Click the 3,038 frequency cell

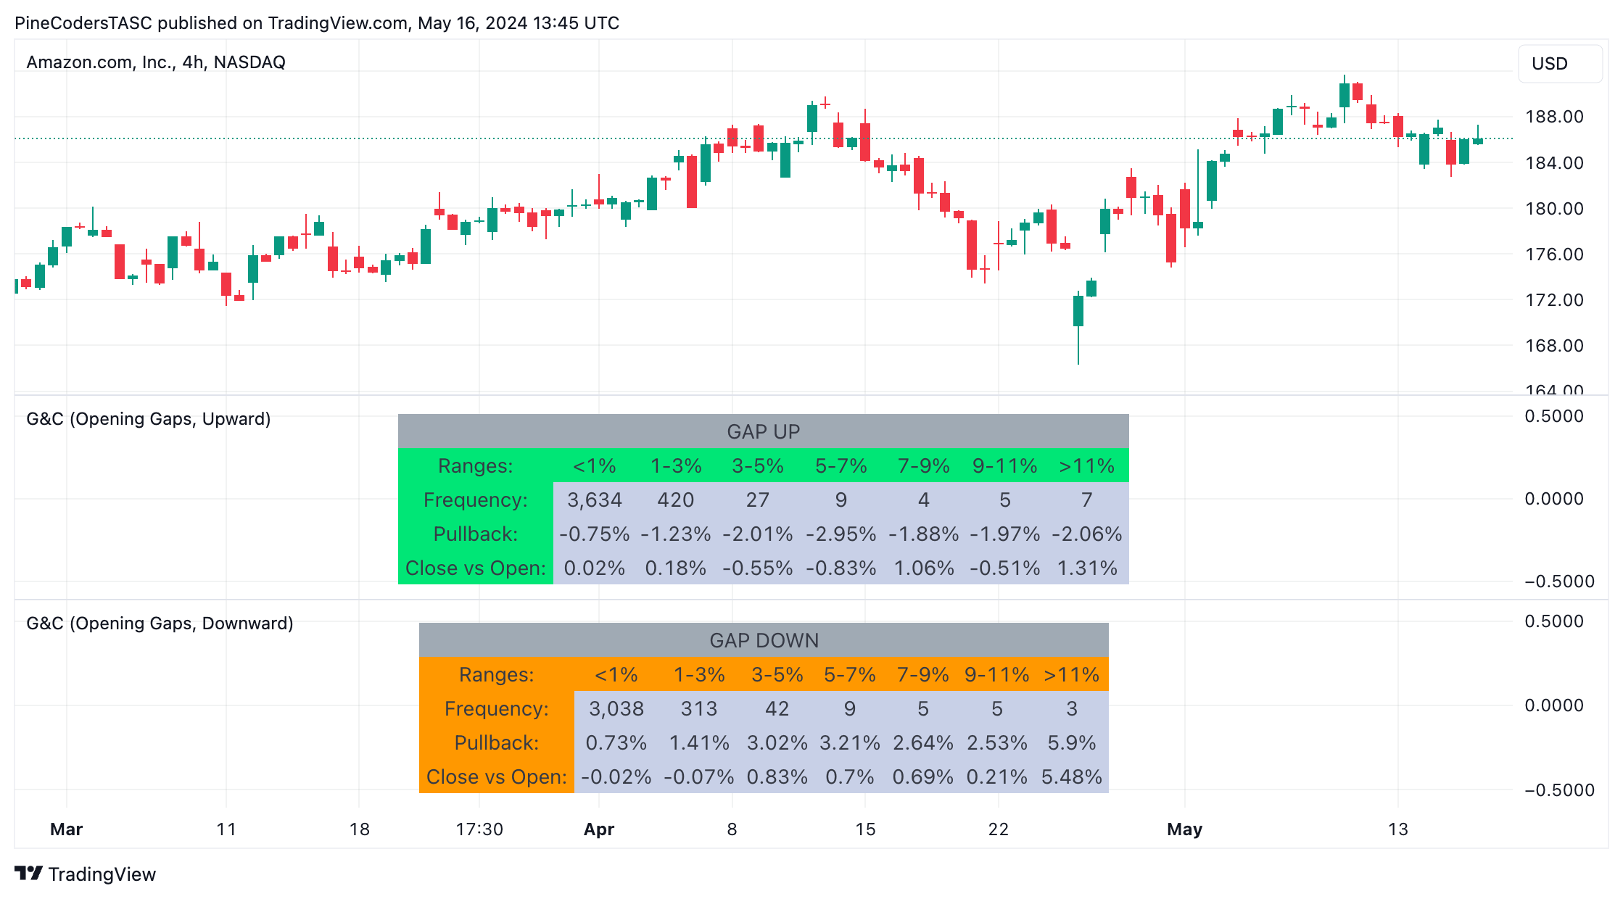click(x=616, y=708)
